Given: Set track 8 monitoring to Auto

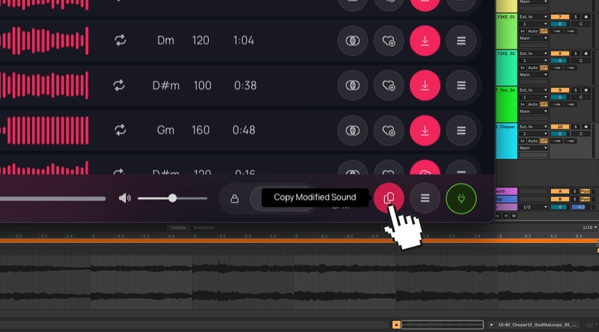Looking at the screenshot, I should click(532, 67).
